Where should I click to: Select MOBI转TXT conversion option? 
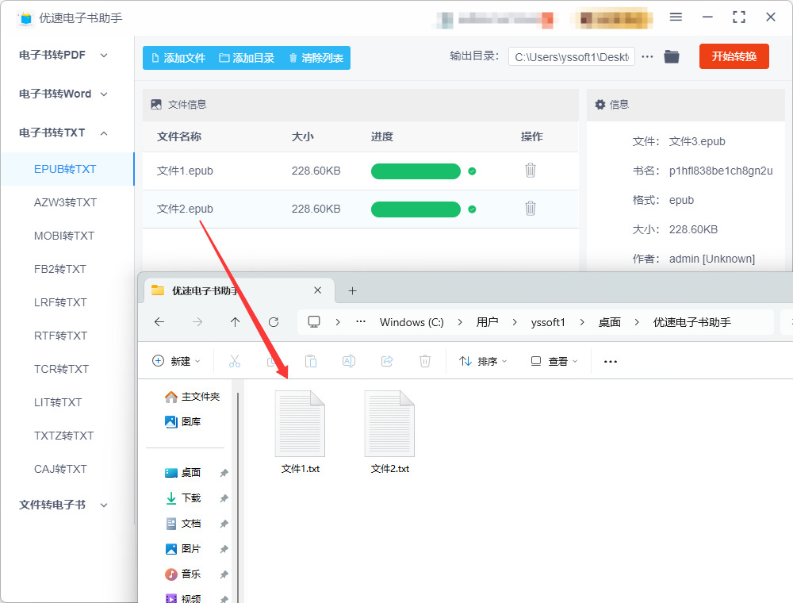pyautogui.click(x=64, y=236)
